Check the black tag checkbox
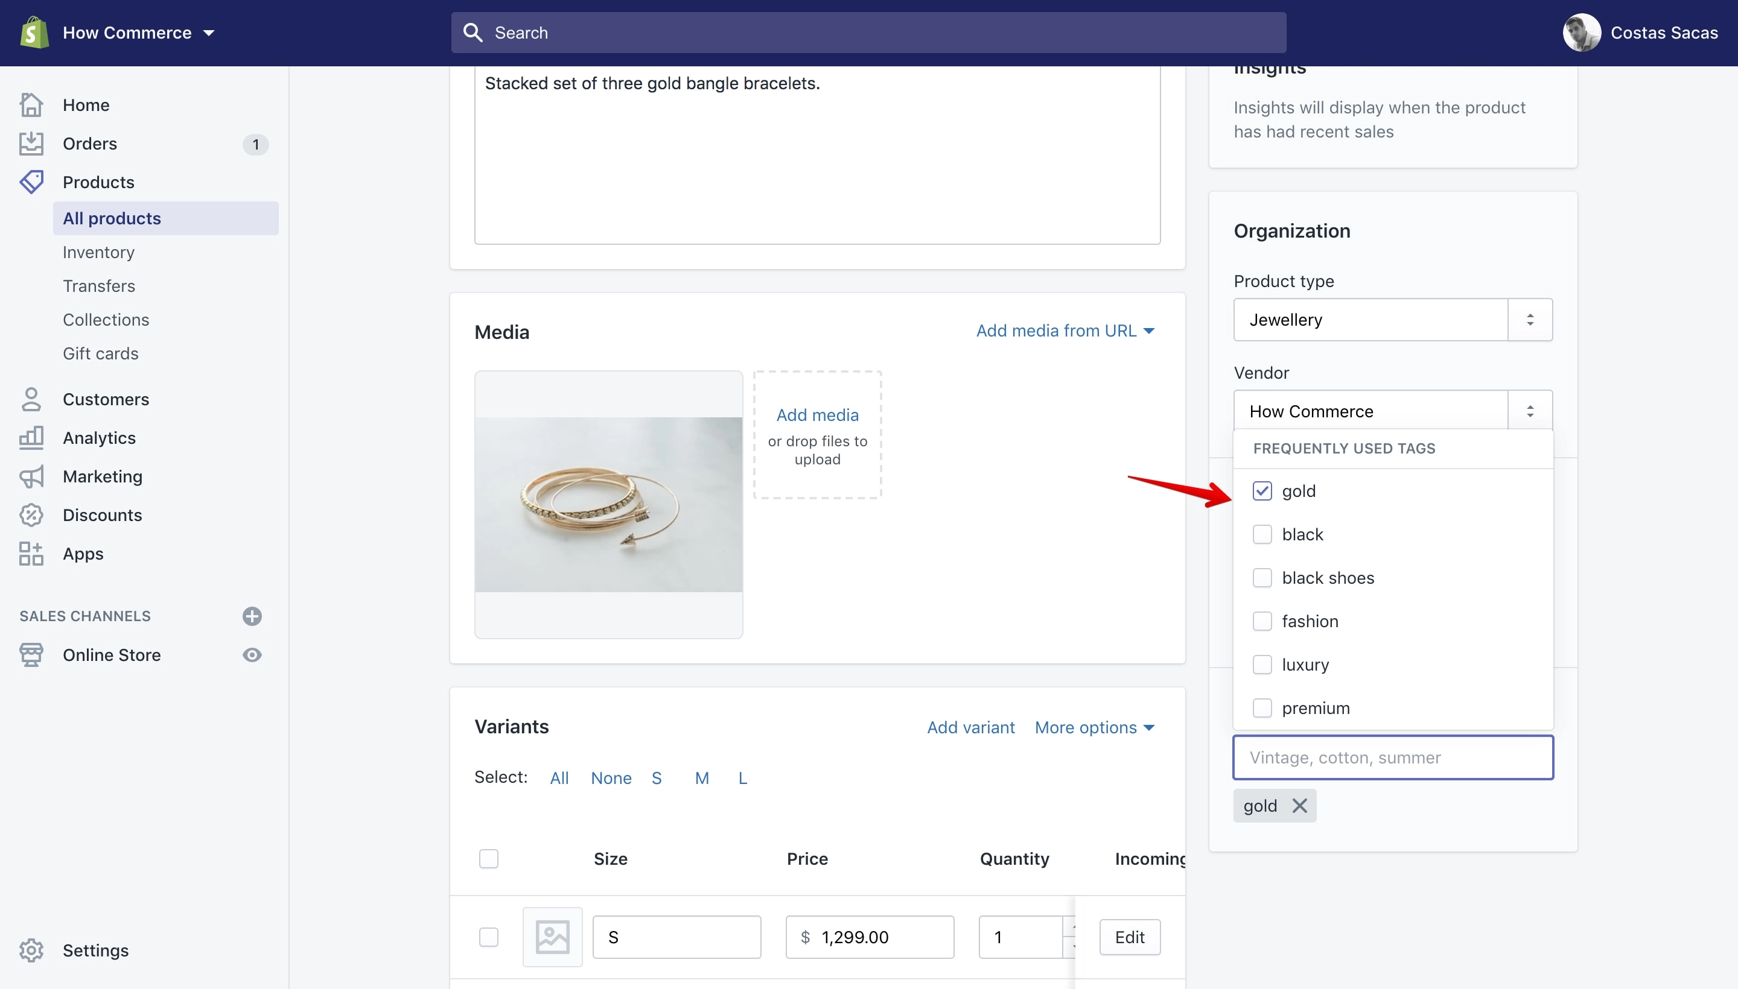This screenshot has height=989, width=1738. pyautogui.click(x=1262, y=534)
